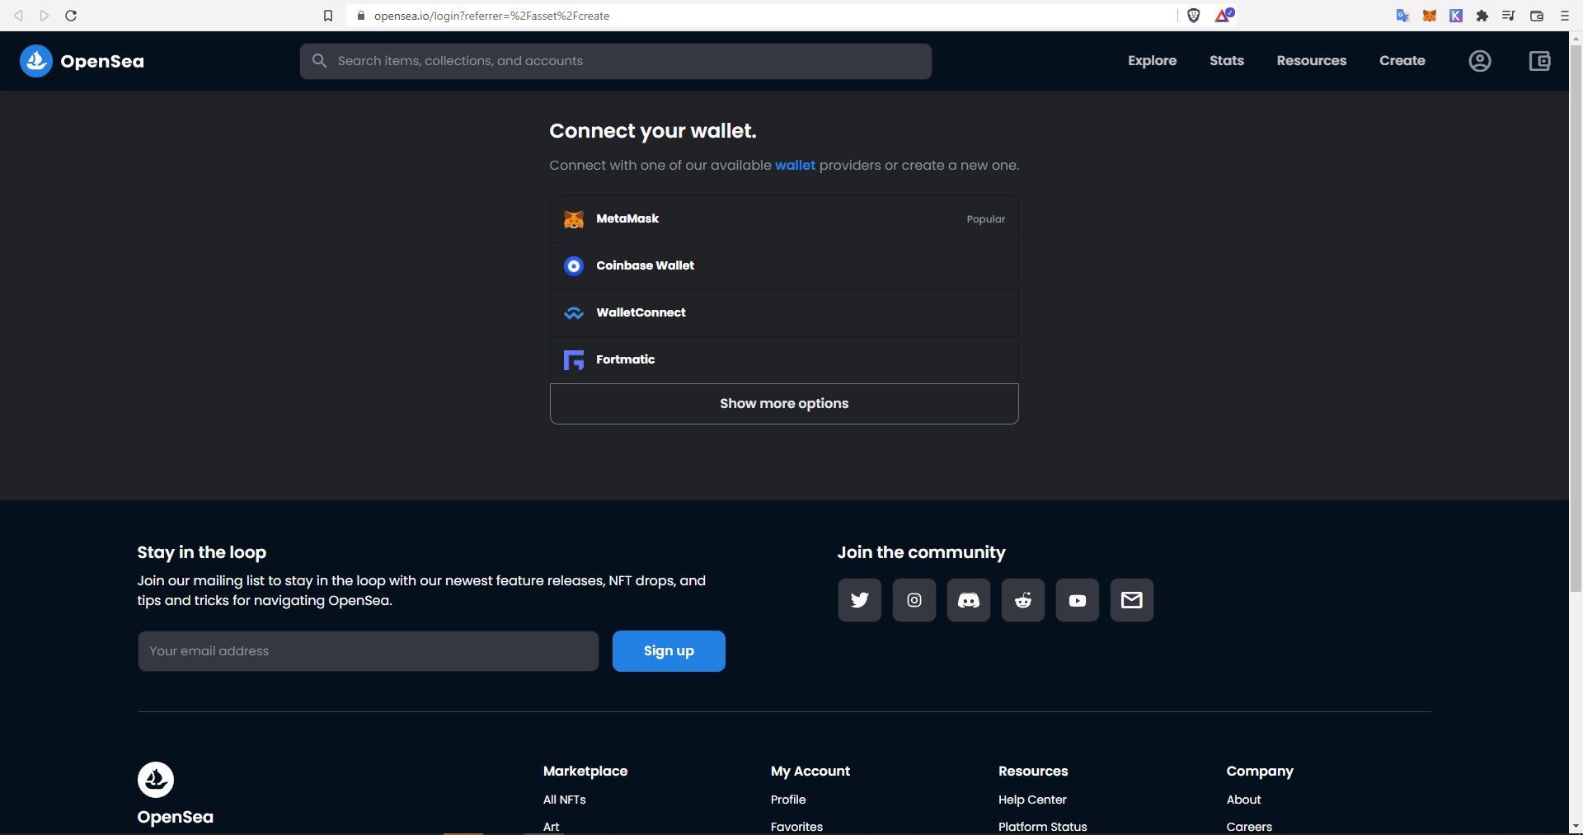
Task: Click the blue Sign up button
Action: click(x=669, y=651)
